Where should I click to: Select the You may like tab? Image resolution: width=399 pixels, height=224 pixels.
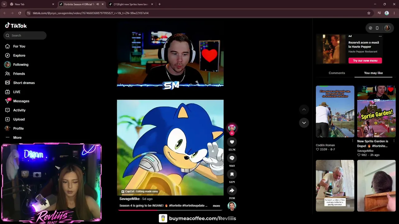373,73
